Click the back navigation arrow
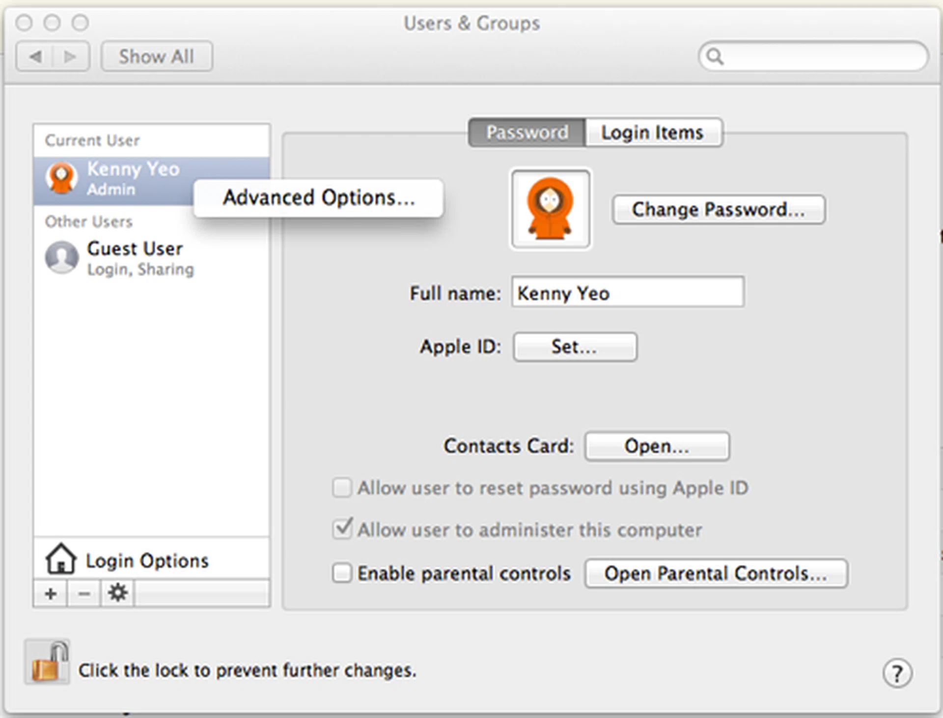 pyautogui.click(x=35, y=56)
